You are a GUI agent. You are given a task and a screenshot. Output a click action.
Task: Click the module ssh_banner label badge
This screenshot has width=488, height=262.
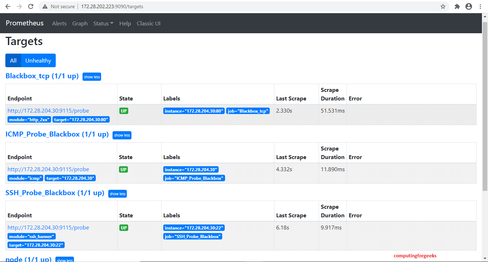(31, 236)
